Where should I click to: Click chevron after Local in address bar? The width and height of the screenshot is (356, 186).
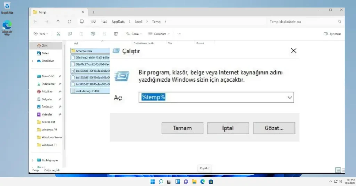pos(147,22)
